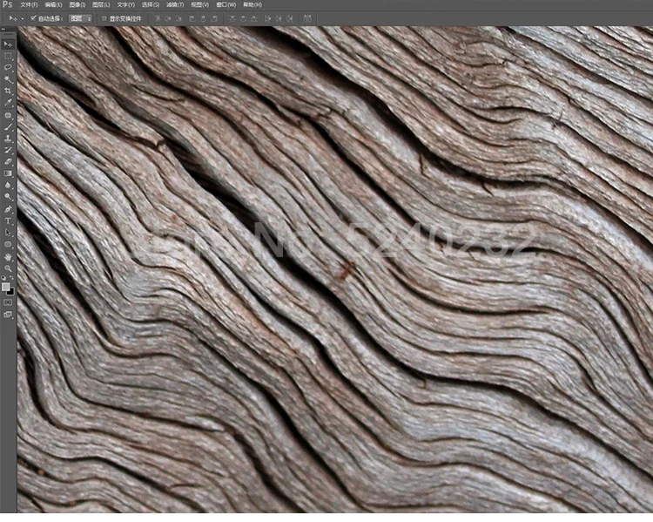Toggle the 自动选择 Auto-Select checkbox
Screen dimensions: 653x522
click(x=33, y=18)
